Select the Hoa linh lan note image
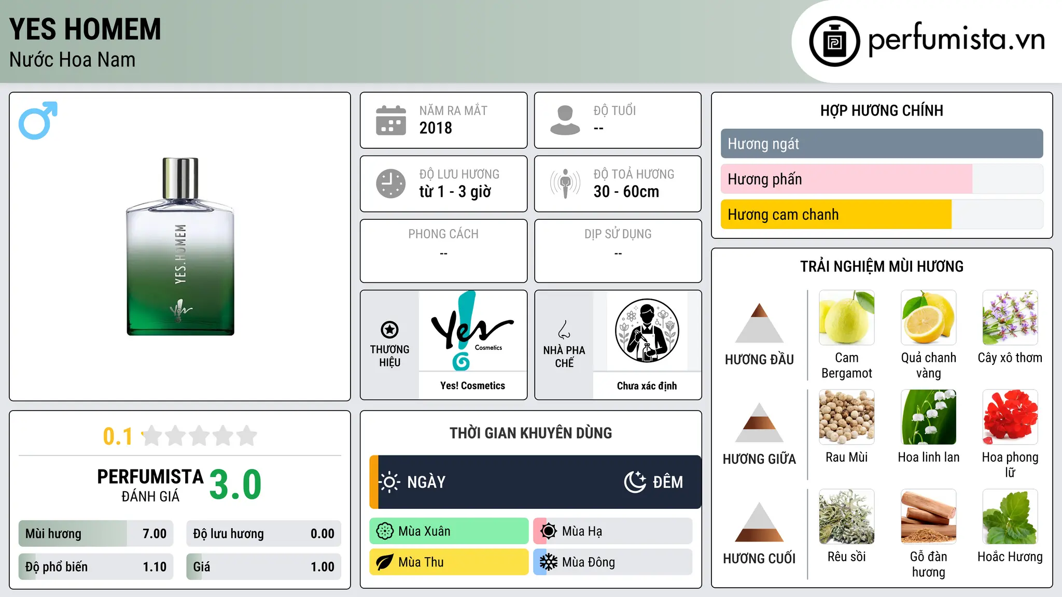 (929, 417)
